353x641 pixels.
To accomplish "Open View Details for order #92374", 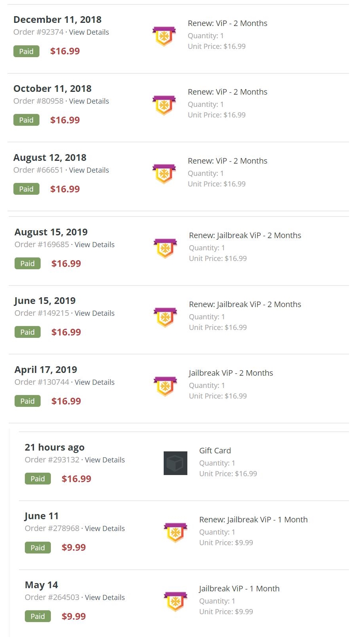I will [x=89, y=32].
